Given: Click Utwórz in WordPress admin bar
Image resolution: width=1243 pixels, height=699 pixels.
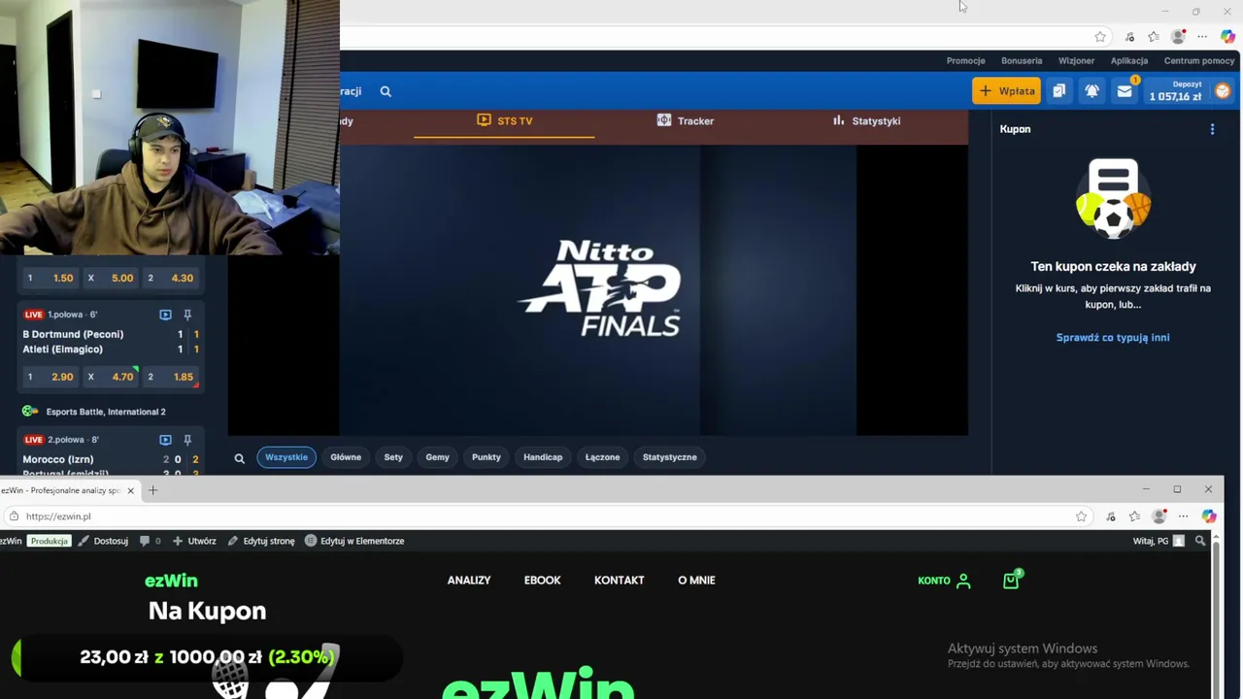Looking at the screenshot, I should [194, 541].
